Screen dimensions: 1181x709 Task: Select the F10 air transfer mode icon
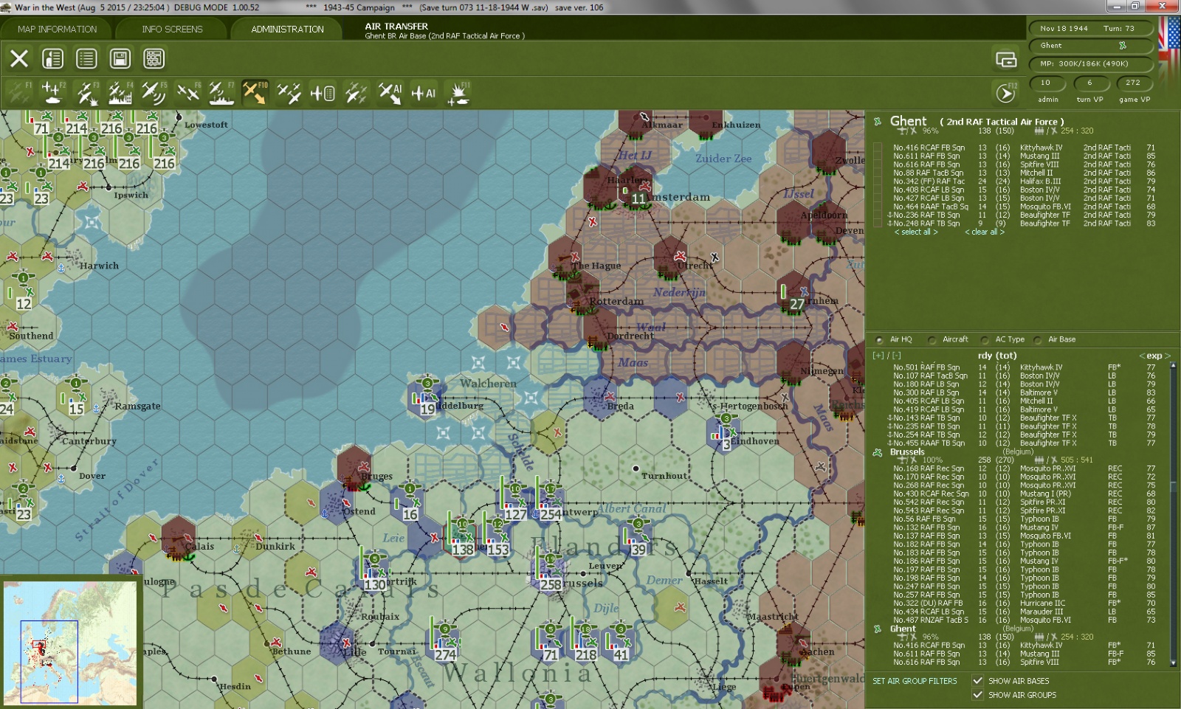(255, 93)
